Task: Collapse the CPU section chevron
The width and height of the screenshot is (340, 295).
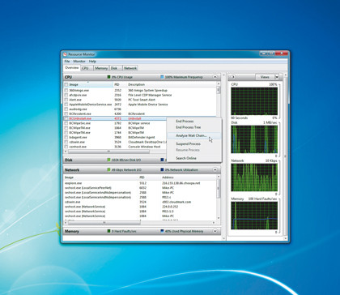Action: (x=215, y=77)
